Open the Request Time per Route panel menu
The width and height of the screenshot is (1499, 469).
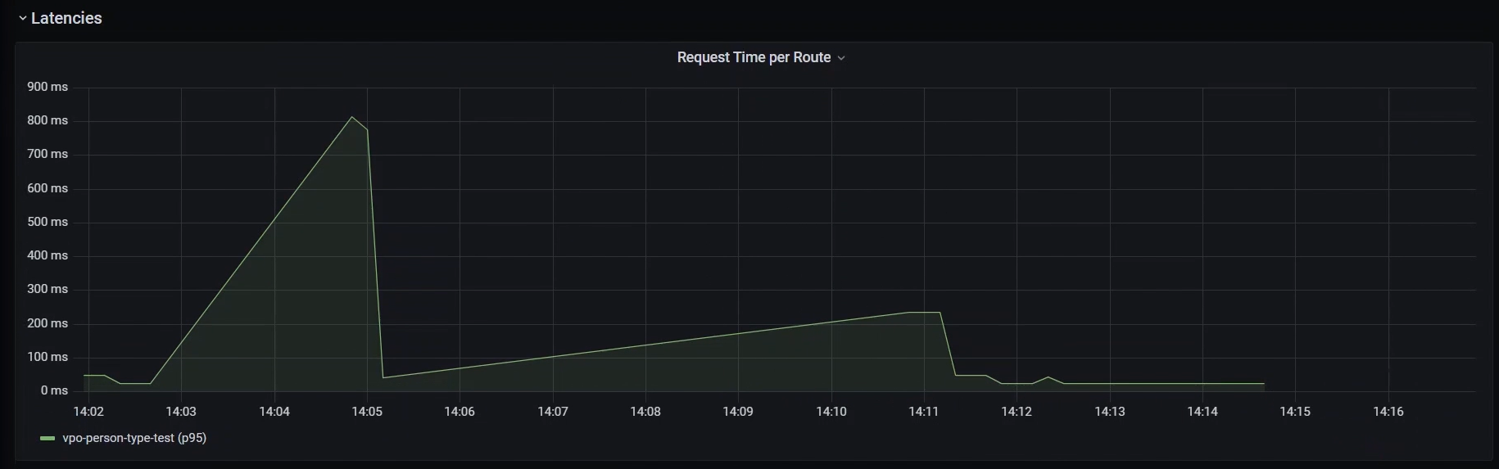754,57
